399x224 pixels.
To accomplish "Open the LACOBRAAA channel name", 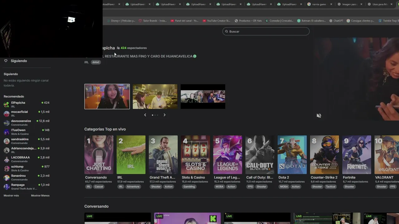I will [x=21, y=157].
